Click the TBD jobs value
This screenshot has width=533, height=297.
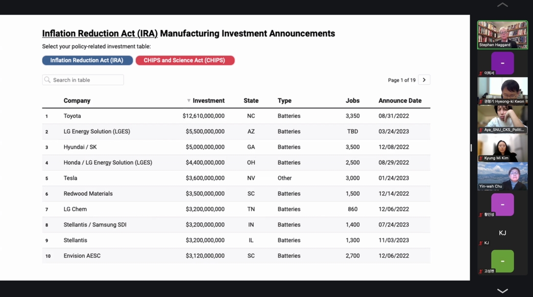(x=352, y=131)
